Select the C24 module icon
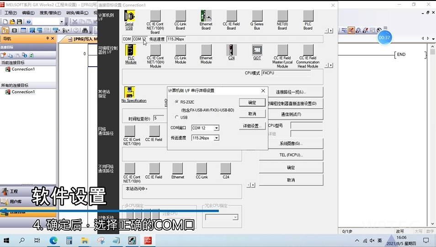 pos(231,50)
